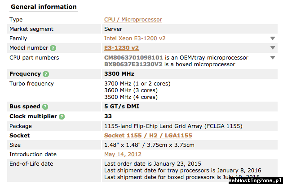The height and width of the screenshot is (184, 283).
Task: Click the 3300 MHz frequency value
Action: click(119, 74)
